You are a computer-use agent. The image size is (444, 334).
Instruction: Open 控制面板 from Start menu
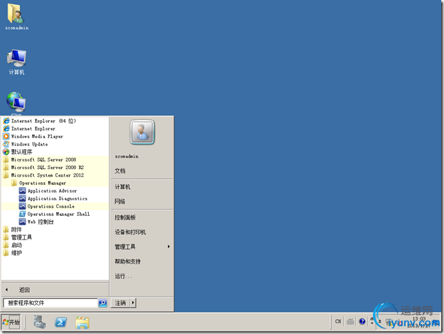point(125,217)
